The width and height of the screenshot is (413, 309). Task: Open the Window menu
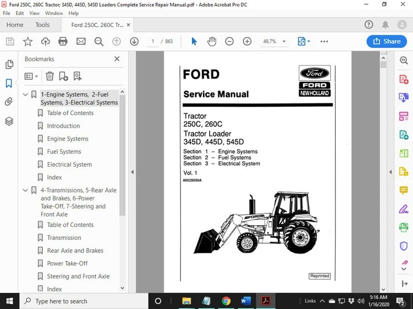click(x=54, y=13)
